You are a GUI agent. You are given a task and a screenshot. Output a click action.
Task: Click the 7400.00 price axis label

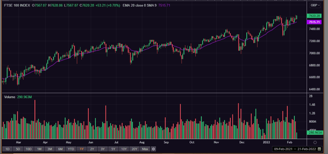tap(315, 29)
